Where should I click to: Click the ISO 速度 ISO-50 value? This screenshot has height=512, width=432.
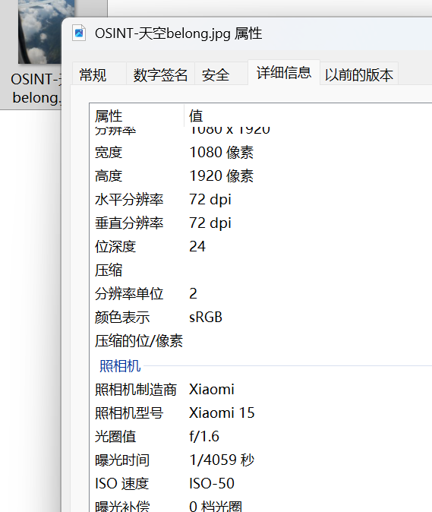(x=211, y=483)
